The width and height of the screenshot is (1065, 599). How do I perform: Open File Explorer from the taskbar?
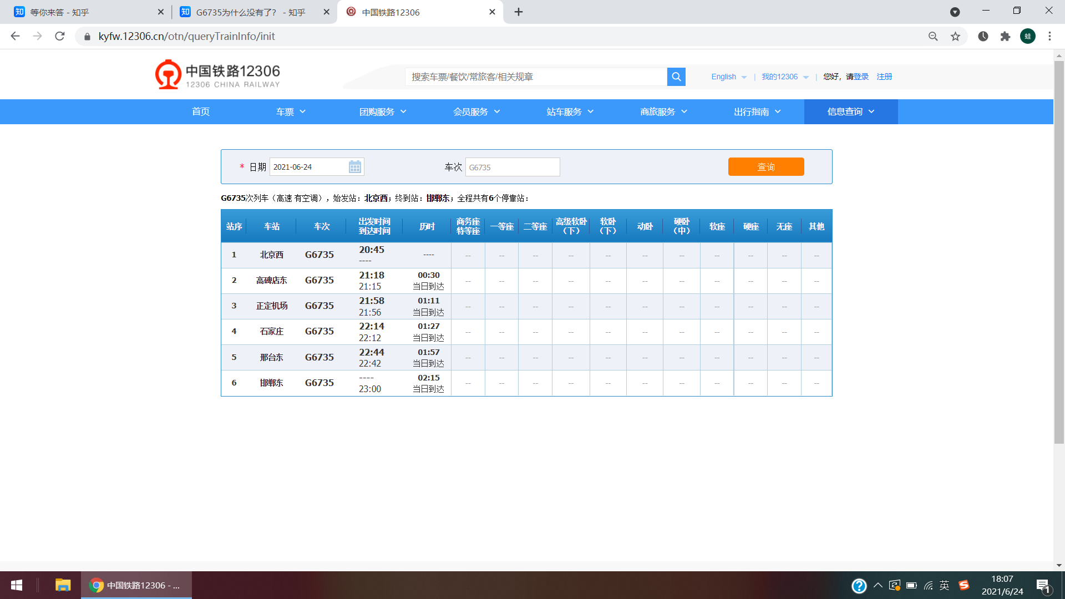pyautogui.click(x=63, y=585)
